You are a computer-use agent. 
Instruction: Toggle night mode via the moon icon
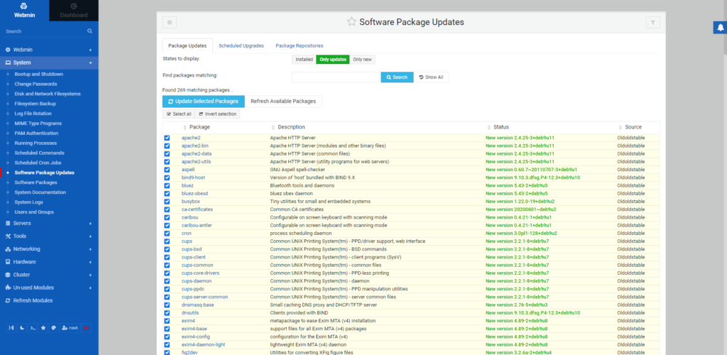click(x=22, y=327)
